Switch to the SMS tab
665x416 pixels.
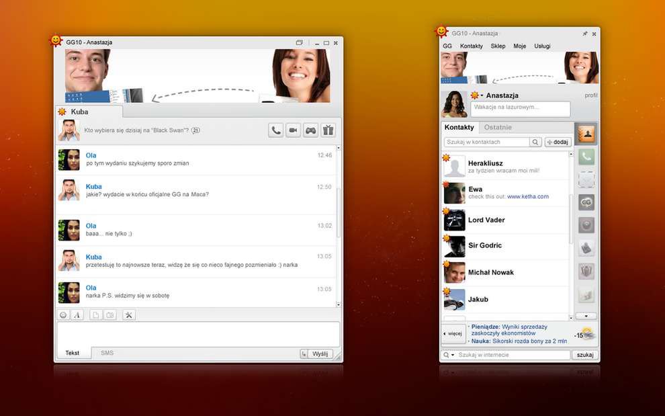tap(107, 353)
